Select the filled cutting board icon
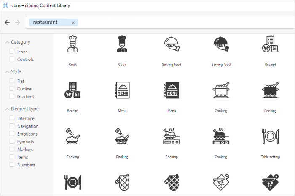 271,182
